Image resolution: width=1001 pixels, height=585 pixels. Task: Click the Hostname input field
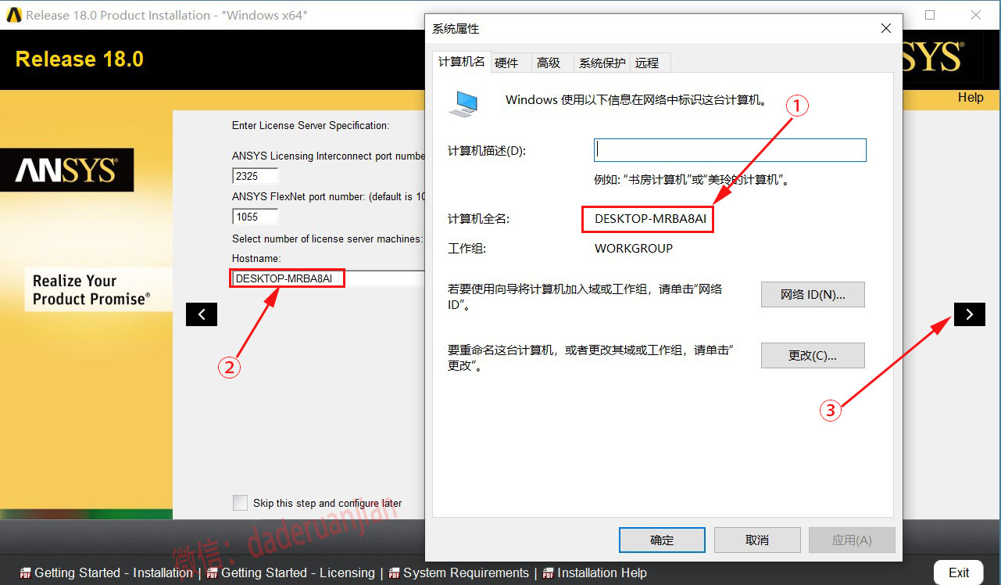[x=328, y=278]
